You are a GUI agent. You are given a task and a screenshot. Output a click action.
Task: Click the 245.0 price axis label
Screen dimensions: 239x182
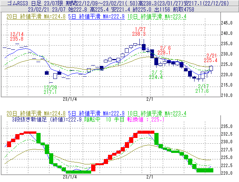tap(227, 23)
